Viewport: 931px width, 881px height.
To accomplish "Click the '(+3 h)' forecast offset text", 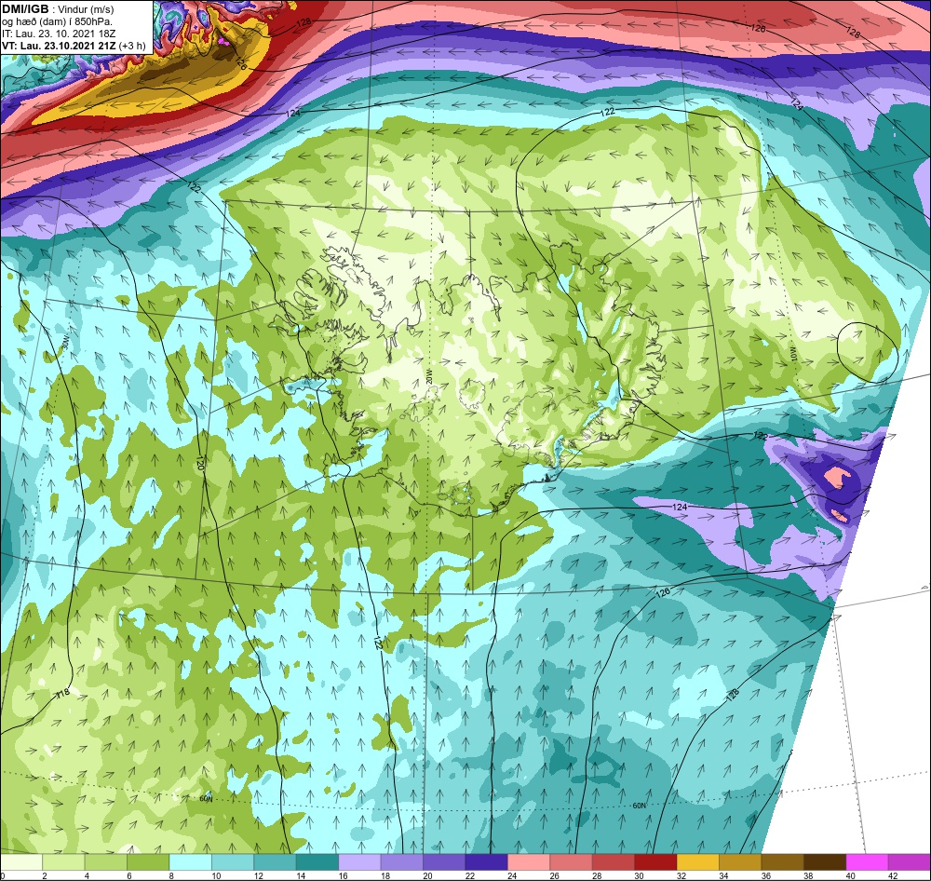I will coord(132,46).
